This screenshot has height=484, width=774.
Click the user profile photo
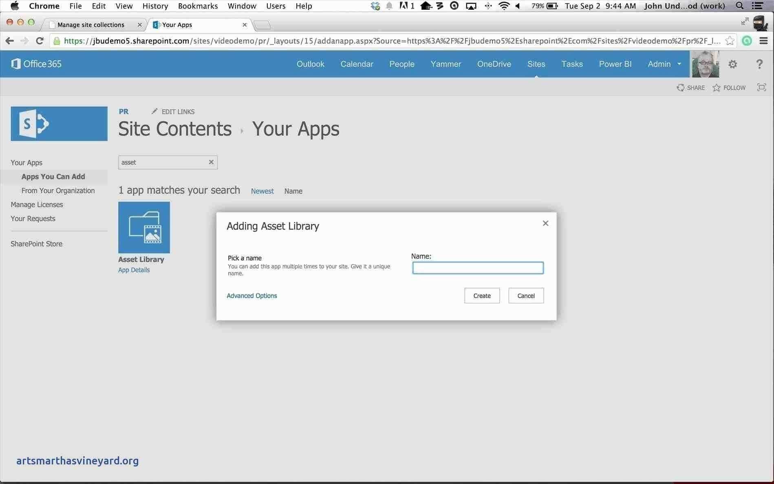(706, 64)
